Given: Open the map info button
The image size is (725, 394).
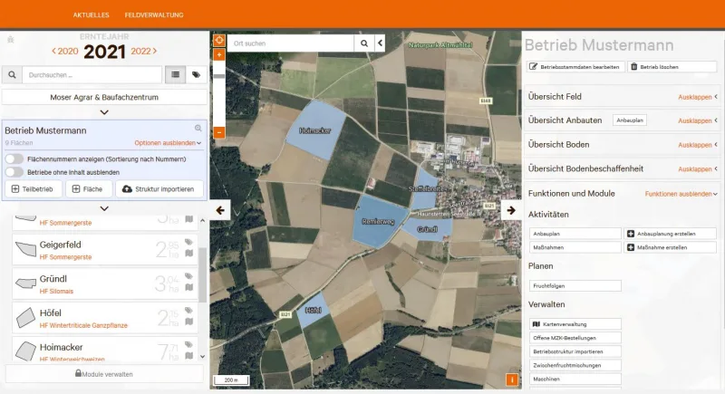Looking at the screenshot, I should [512, 380].
